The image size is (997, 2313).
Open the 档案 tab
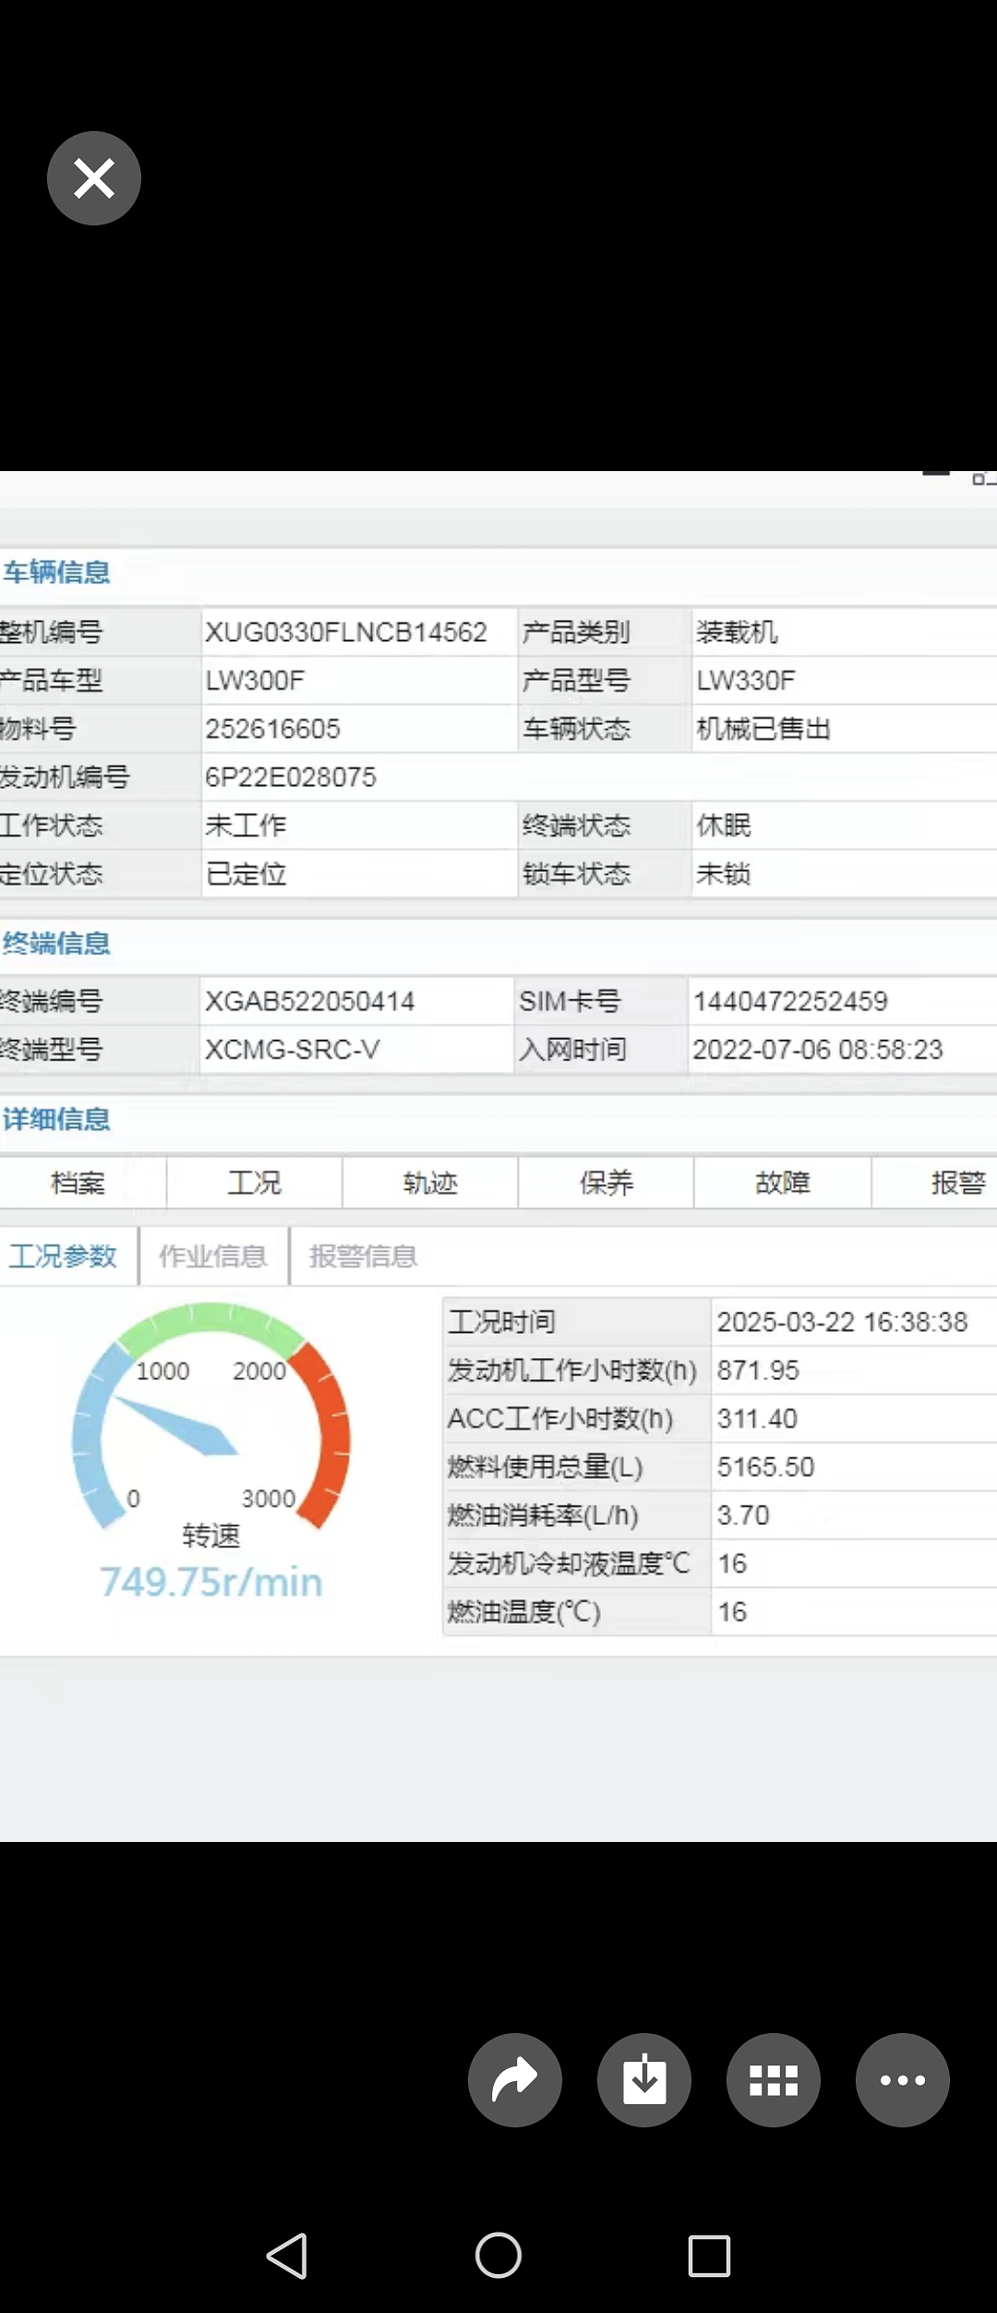point(78,1182)
